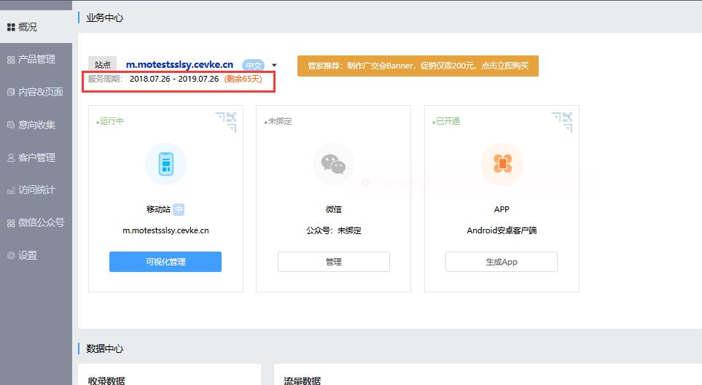Click the gray WeChat icon

(333, 163)
